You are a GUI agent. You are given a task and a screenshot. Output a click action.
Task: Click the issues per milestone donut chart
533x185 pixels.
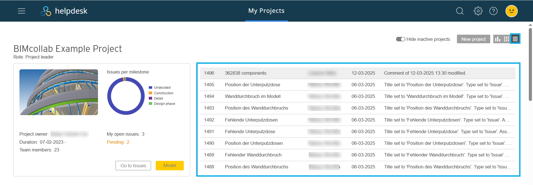126,96
